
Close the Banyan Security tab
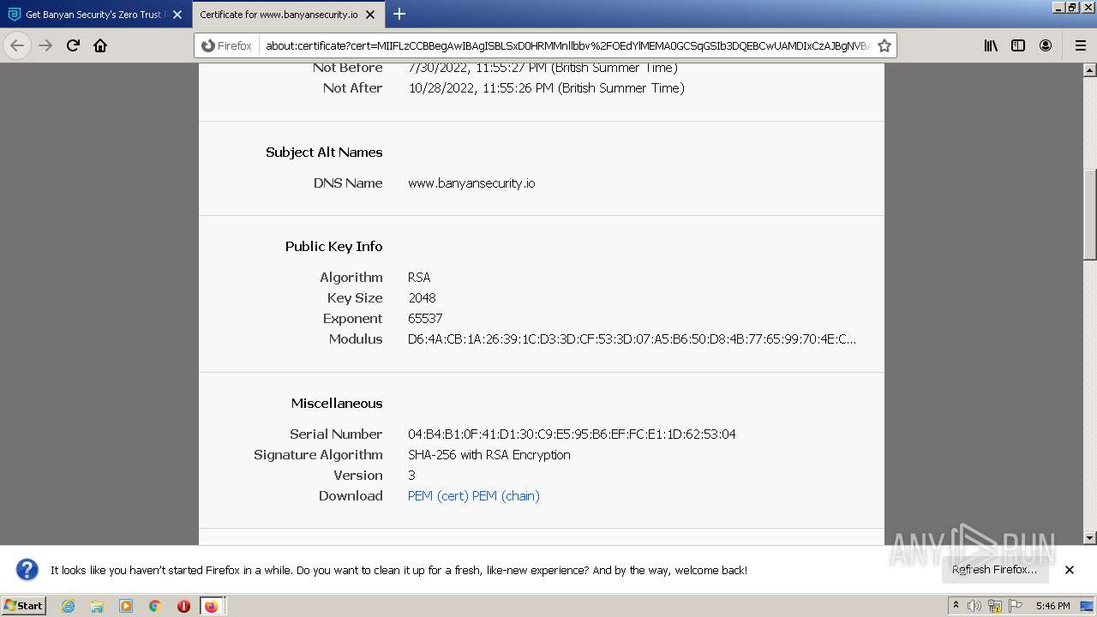click(x=177, y=15)
